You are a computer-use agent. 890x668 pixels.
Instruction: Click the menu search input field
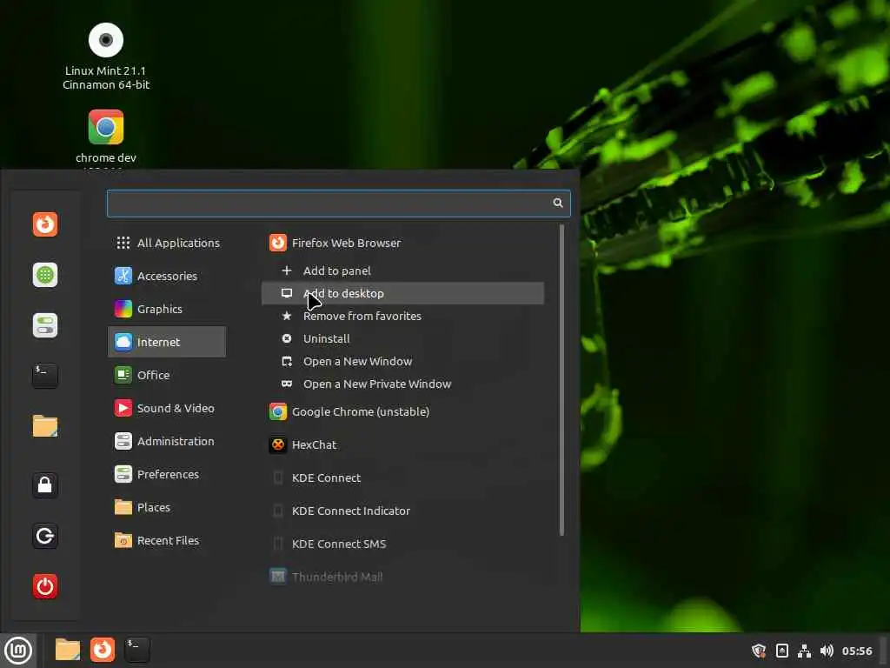coord(338,204)
